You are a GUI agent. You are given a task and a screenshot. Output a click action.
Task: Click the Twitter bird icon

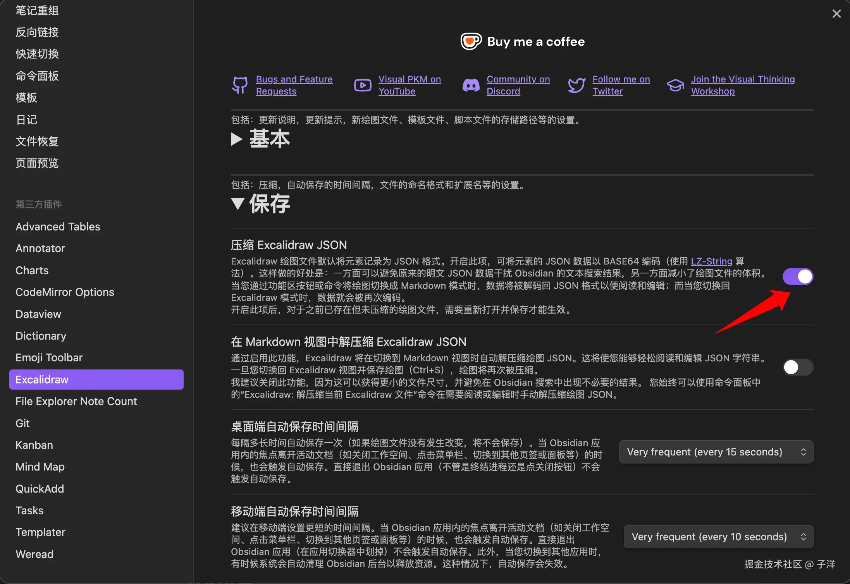coord(576,85)
